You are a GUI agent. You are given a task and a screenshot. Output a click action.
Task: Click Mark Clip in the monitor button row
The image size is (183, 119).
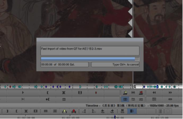(64, 93)
